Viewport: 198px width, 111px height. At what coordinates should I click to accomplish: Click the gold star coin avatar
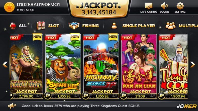click(x=9, y=7)
